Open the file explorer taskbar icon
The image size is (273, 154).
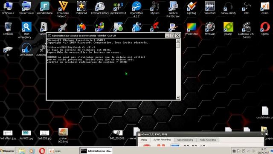tap(22, 151)
